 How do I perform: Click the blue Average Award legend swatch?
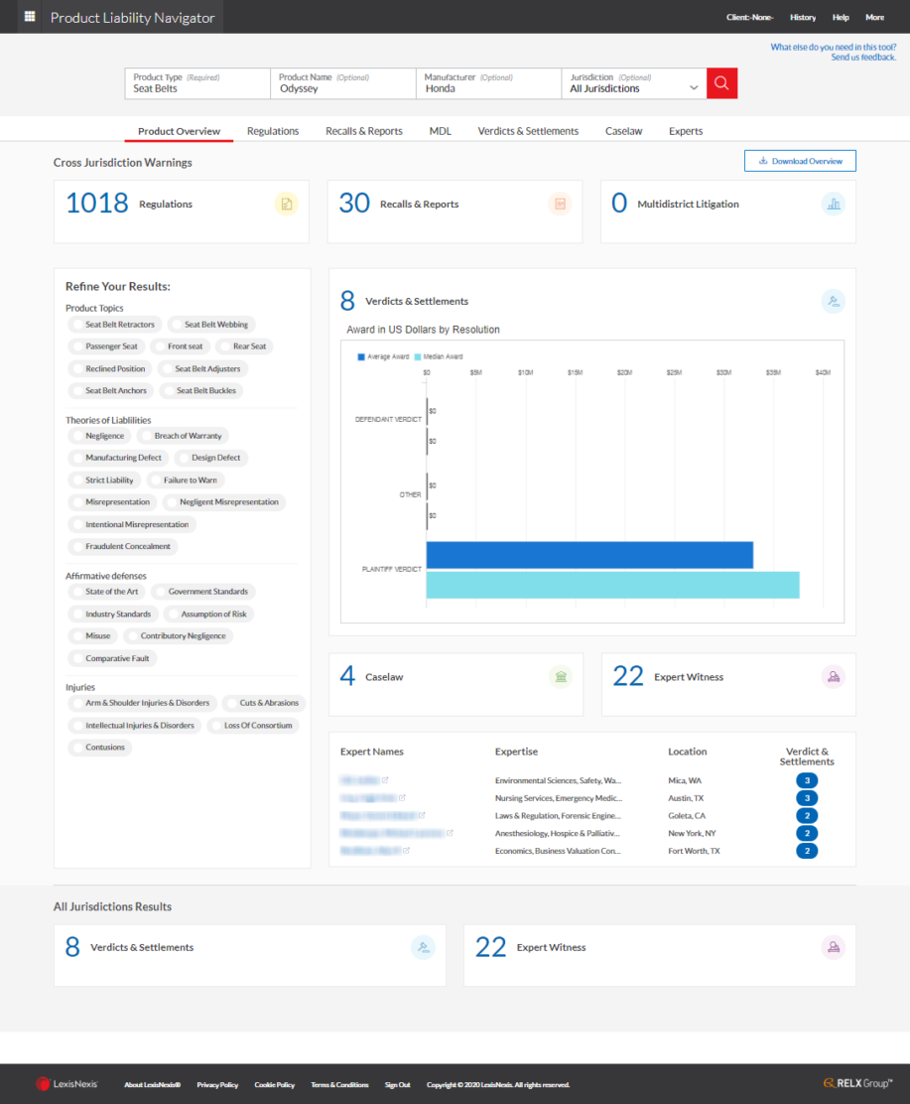tap(361, 357)
